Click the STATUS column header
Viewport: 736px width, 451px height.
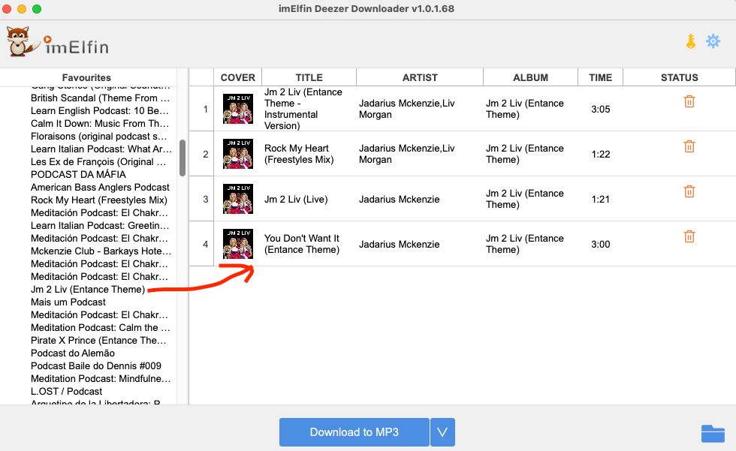click(679, 77)
